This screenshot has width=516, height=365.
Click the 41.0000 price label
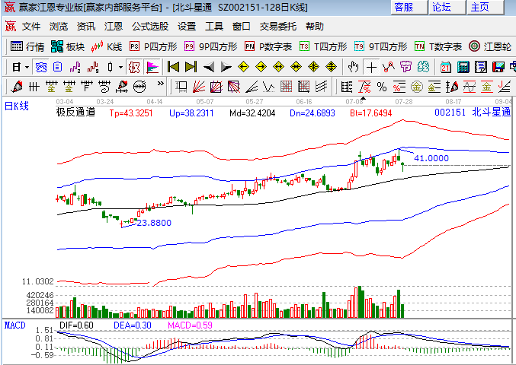pos(431,158)
